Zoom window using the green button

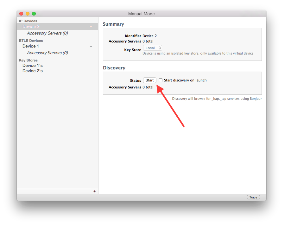34,14
